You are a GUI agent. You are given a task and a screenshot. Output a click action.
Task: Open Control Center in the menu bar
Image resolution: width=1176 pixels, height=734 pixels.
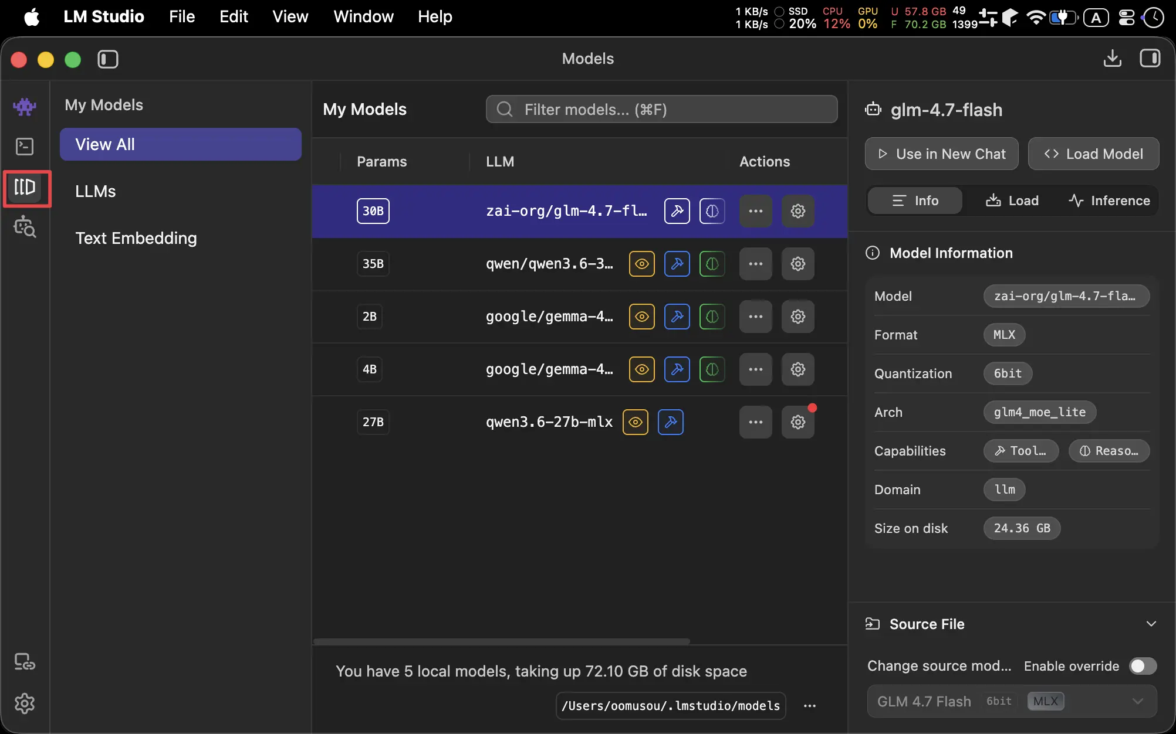tap(1126, 18)
